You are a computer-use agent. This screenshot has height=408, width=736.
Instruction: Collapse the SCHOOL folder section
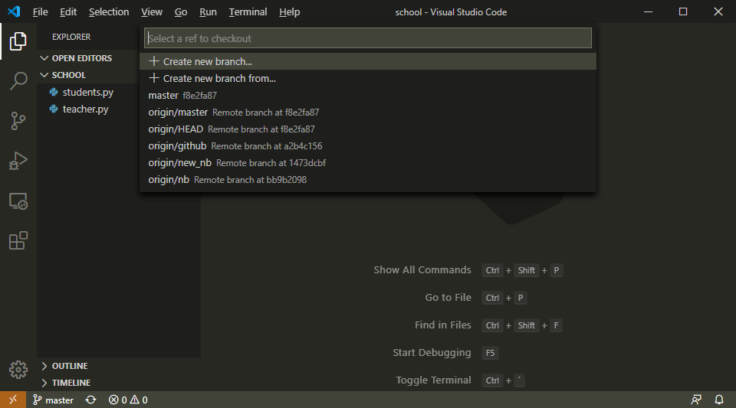pyautogui.click(x=88, y=75)
